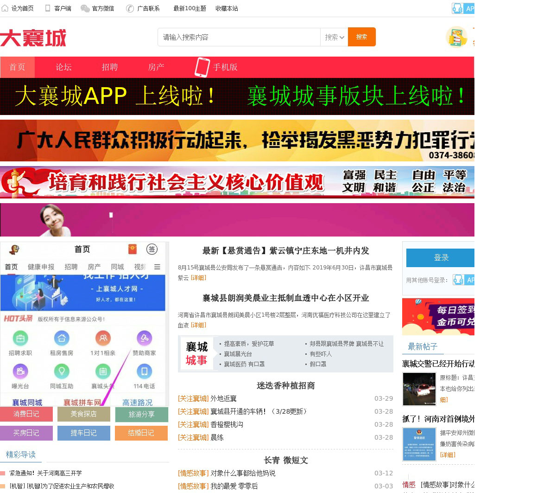Click the 消费日记 button

click(26, 414)
